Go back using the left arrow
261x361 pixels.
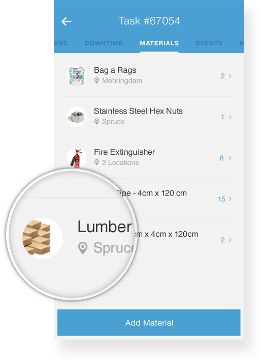[x=67, y=21]
